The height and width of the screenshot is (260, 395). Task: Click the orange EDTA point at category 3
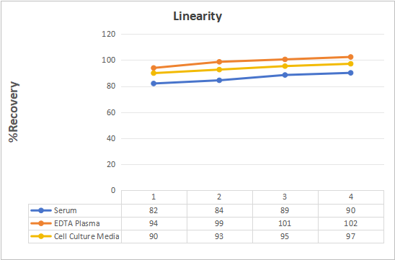[x=285, y=59]
